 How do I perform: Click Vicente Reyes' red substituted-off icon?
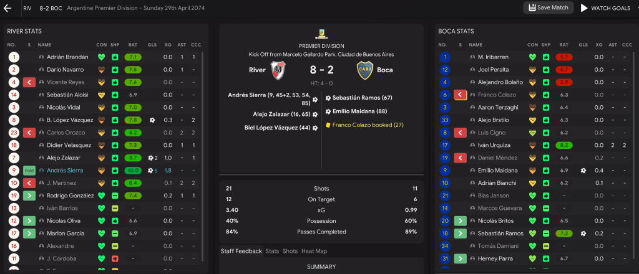point(29,82)
